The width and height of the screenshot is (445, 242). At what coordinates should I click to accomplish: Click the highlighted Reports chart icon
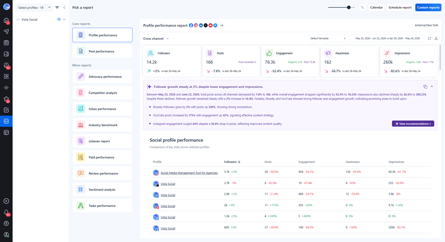point(6,121)
